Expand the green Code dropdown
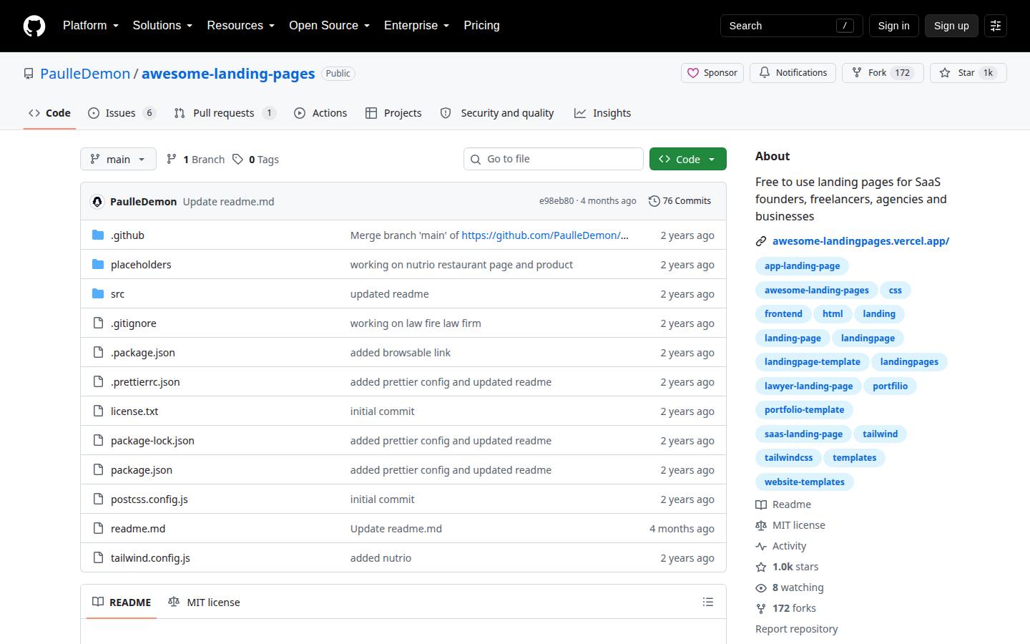This screenshot has height=644, width=1030. (x=688, y=159)
